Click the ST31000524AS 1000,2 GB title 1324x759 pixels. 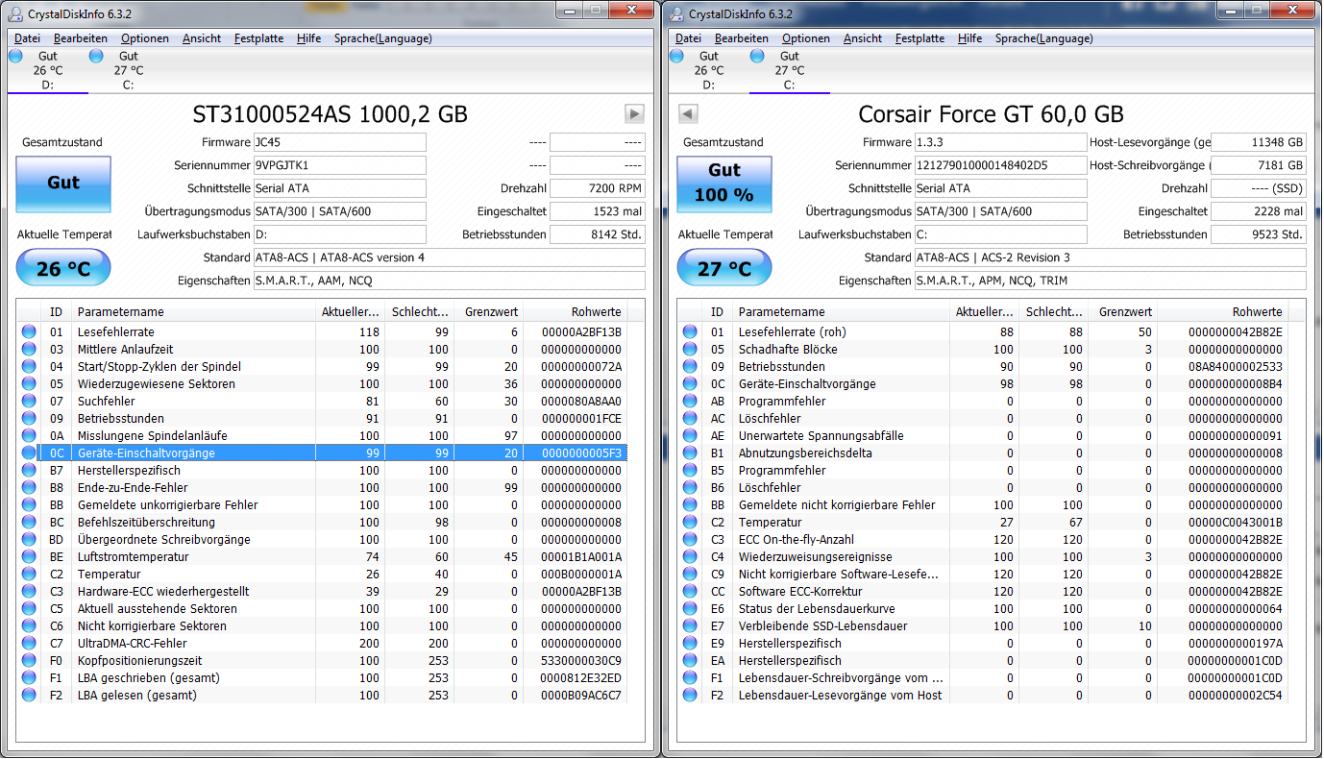tap(331, 114)
